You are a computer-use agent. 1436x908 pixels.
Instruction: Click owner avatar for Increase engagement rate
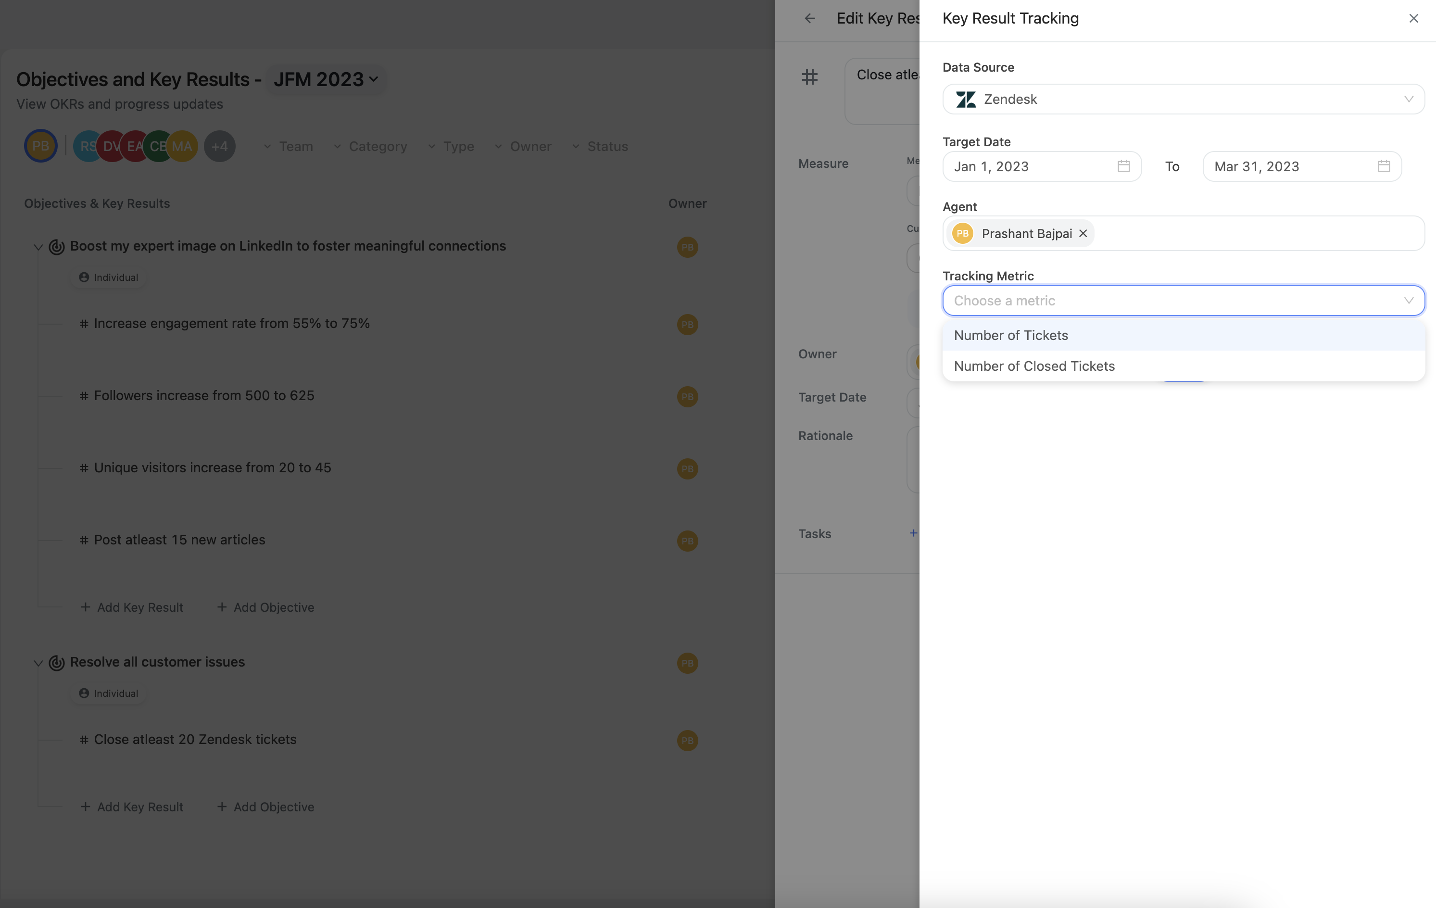(687, 325)
